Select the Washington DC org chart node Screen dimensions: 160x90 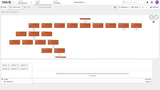click(x=47, y=50)
